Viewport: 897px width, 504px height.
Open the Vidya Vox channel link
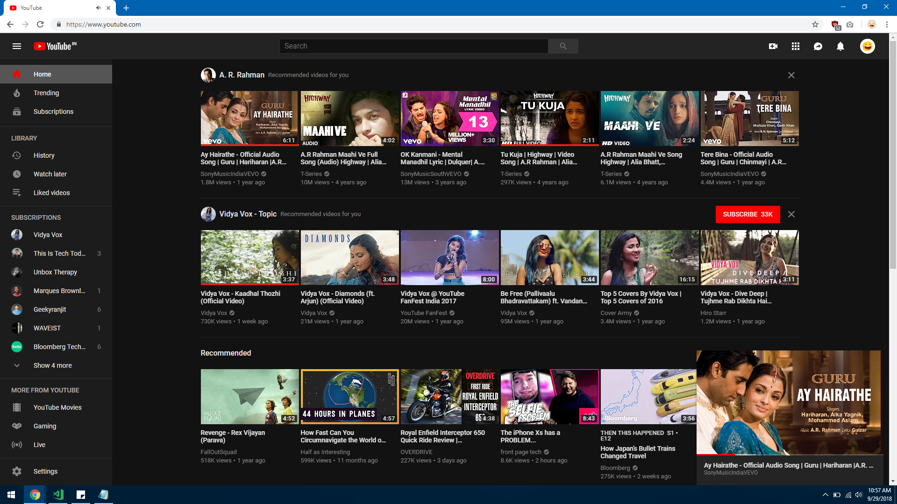pyautogui.click(x=48, y=235)
